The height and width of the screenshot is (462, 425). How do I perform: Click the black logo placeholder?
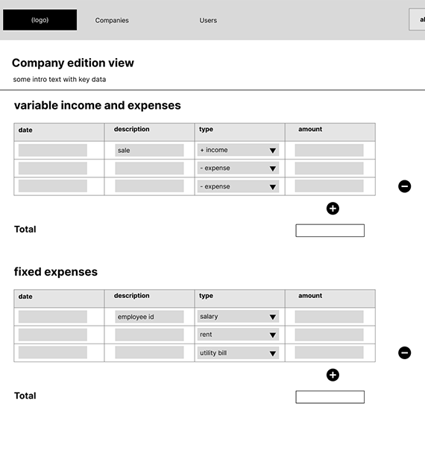pos(40,19)
